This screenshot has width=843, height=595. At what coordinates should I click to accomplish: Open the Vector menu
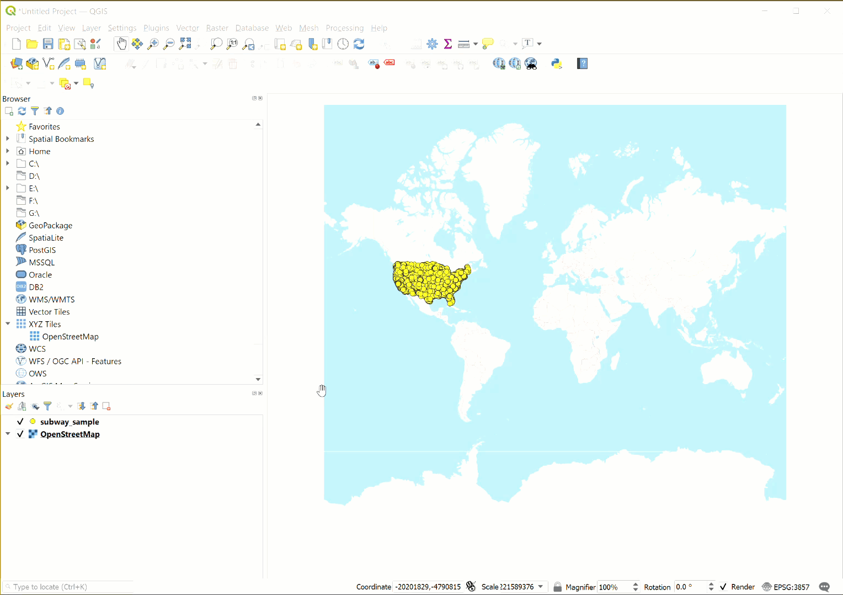point(188,28)
